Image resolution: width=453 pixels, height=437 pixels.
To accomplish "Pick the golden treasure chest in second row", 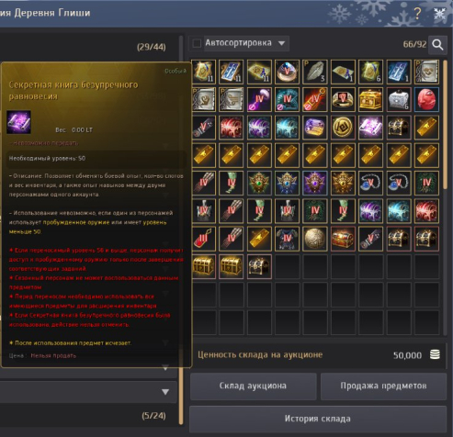I will tap(370, 99).
